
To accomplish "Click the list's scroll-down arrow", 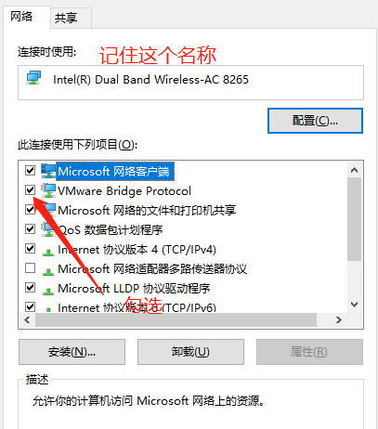I will [x=355, y=305].
